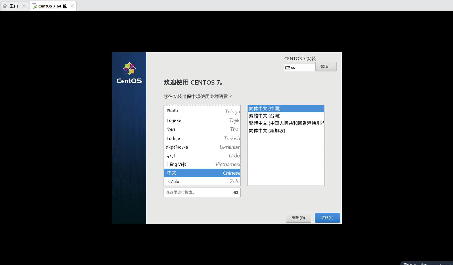Clear the search field with backspace icon
453x265 pixels.
236,192
